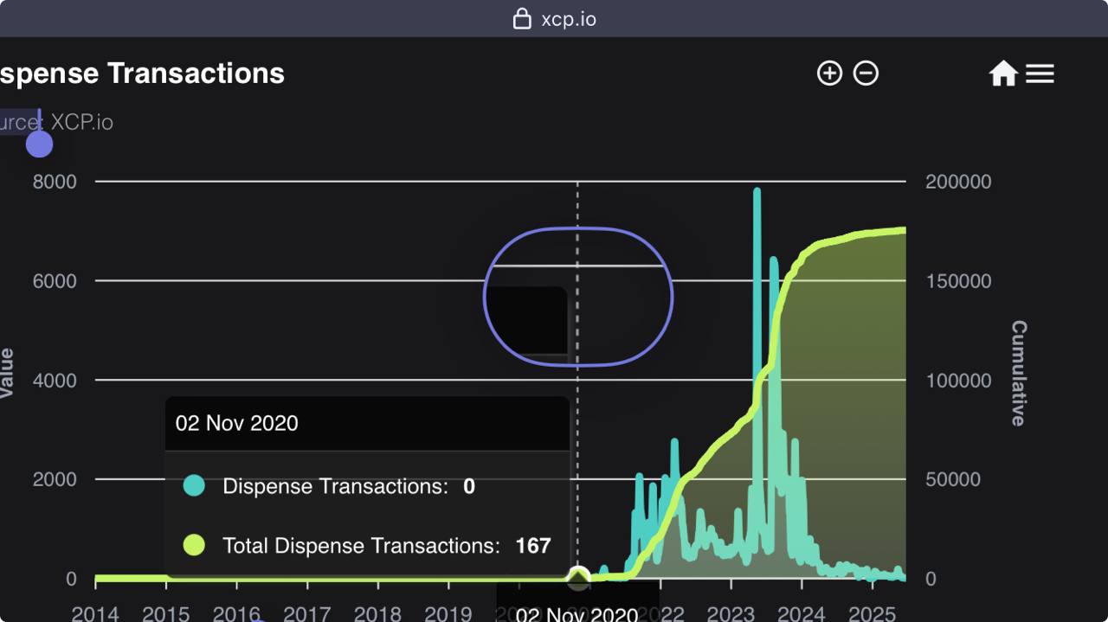
Task: Click the 8000 left axis label
Action: 55,182
